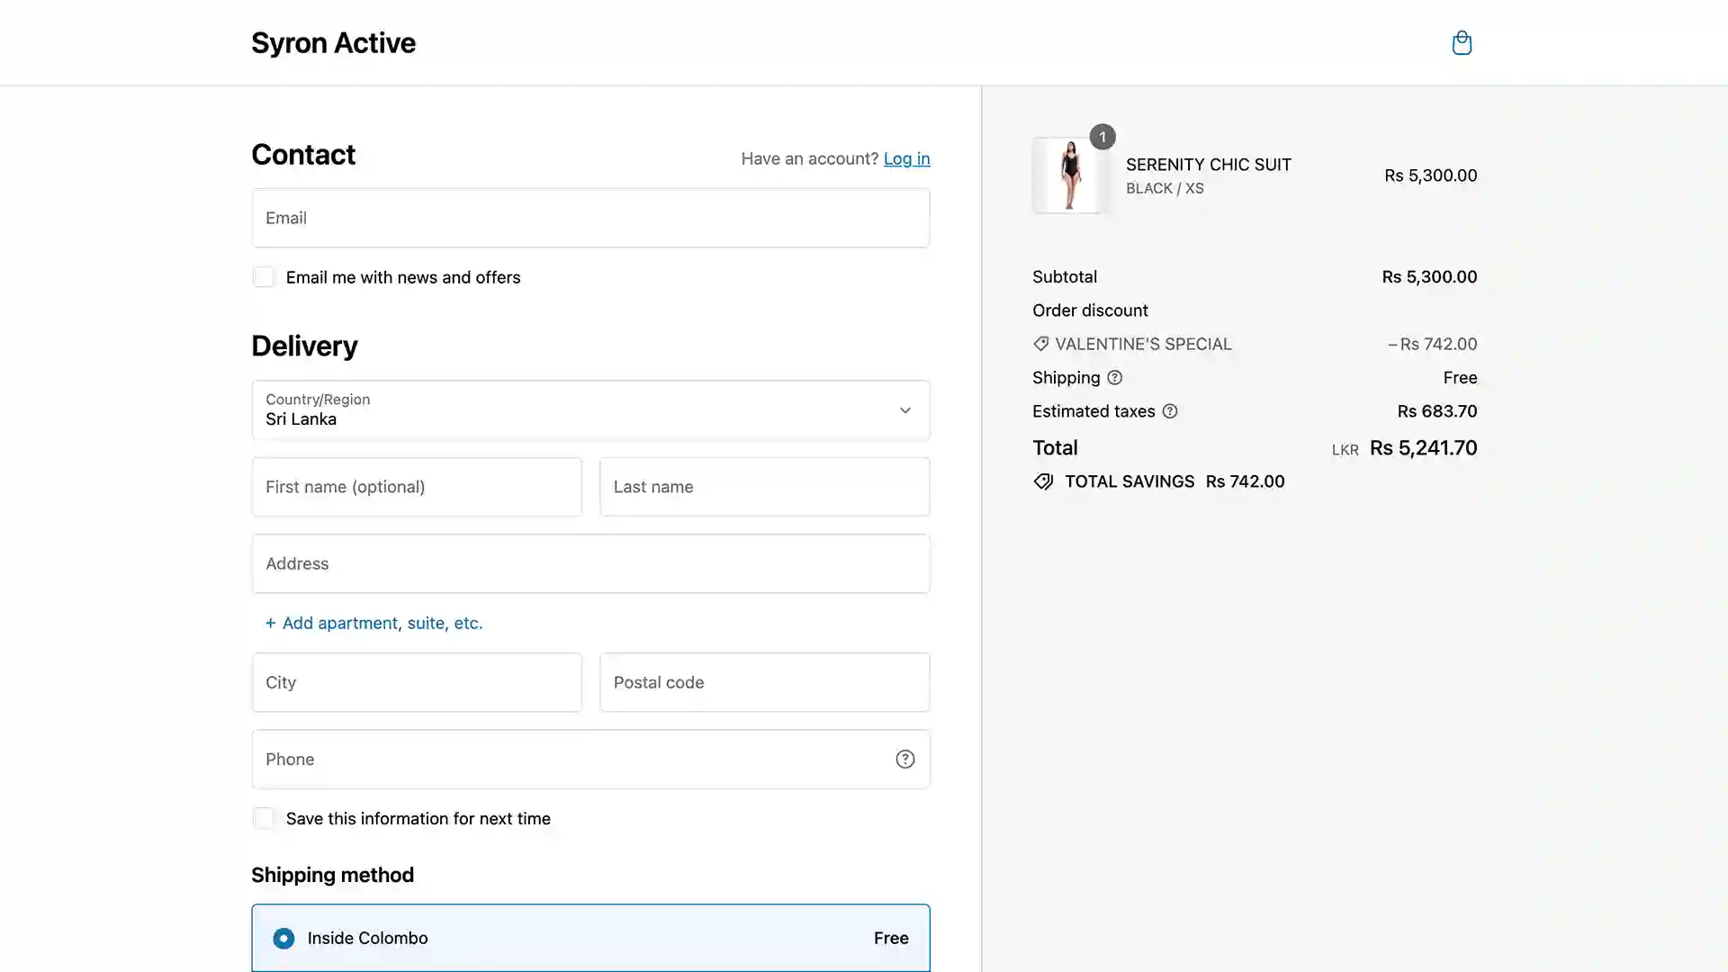
Task: Click the estimated taxes question mark icon
Action: click(x=1169, y=410)
